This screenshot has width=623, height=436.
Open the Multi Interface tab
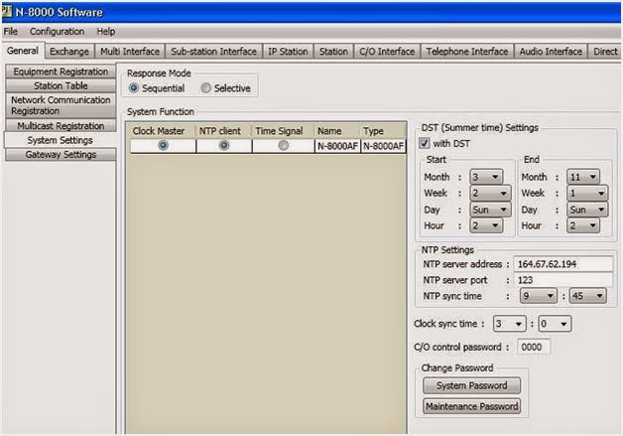[x=130, y=52]
